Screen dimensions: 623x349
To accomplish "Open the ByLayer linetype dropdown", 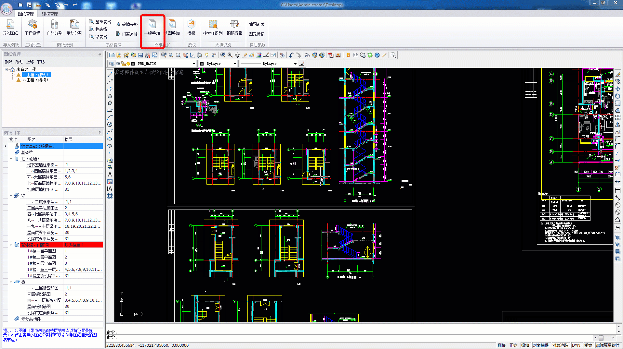I will pos(295,64).
